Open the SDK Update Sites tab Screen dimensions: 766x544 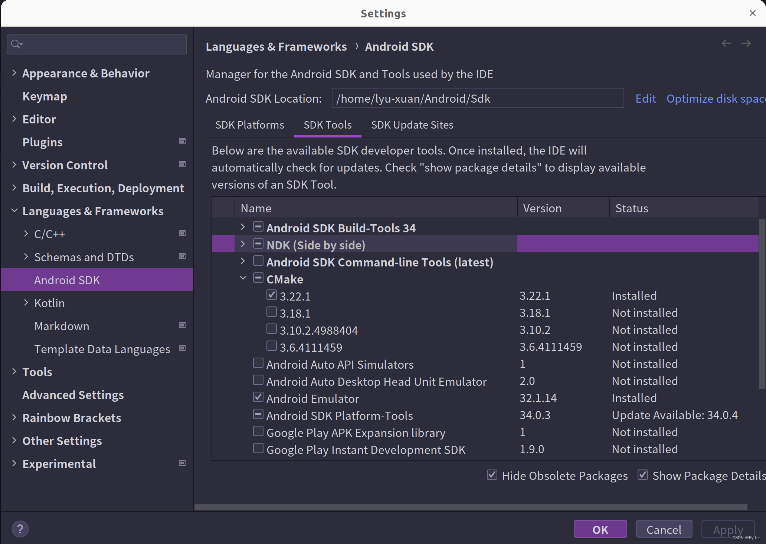point(412,125)
